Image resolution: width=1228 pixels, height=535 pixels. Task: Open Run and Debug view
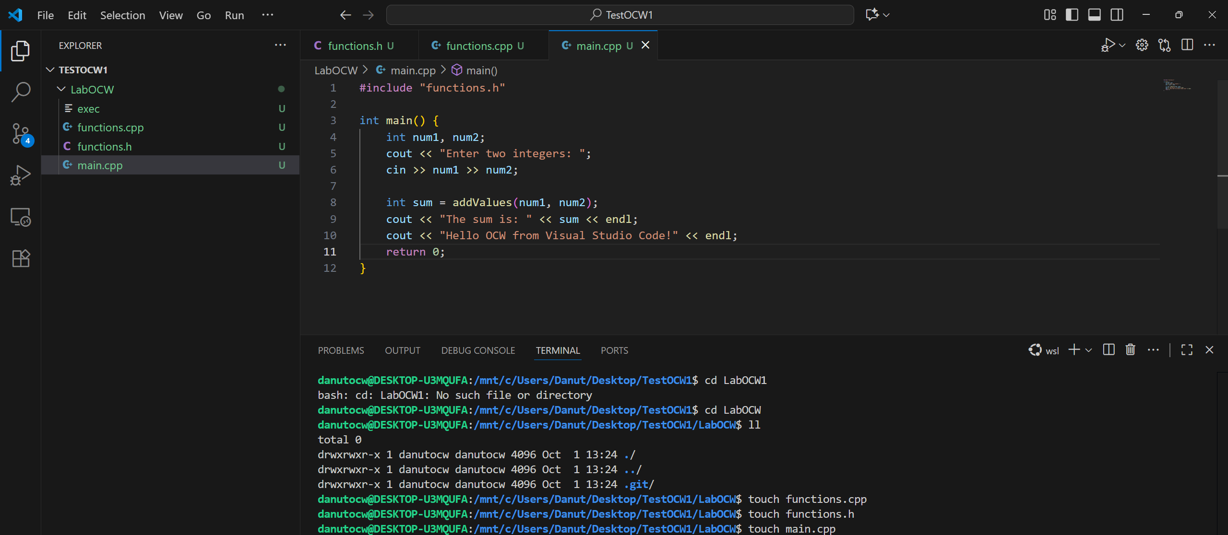[21, 175]
